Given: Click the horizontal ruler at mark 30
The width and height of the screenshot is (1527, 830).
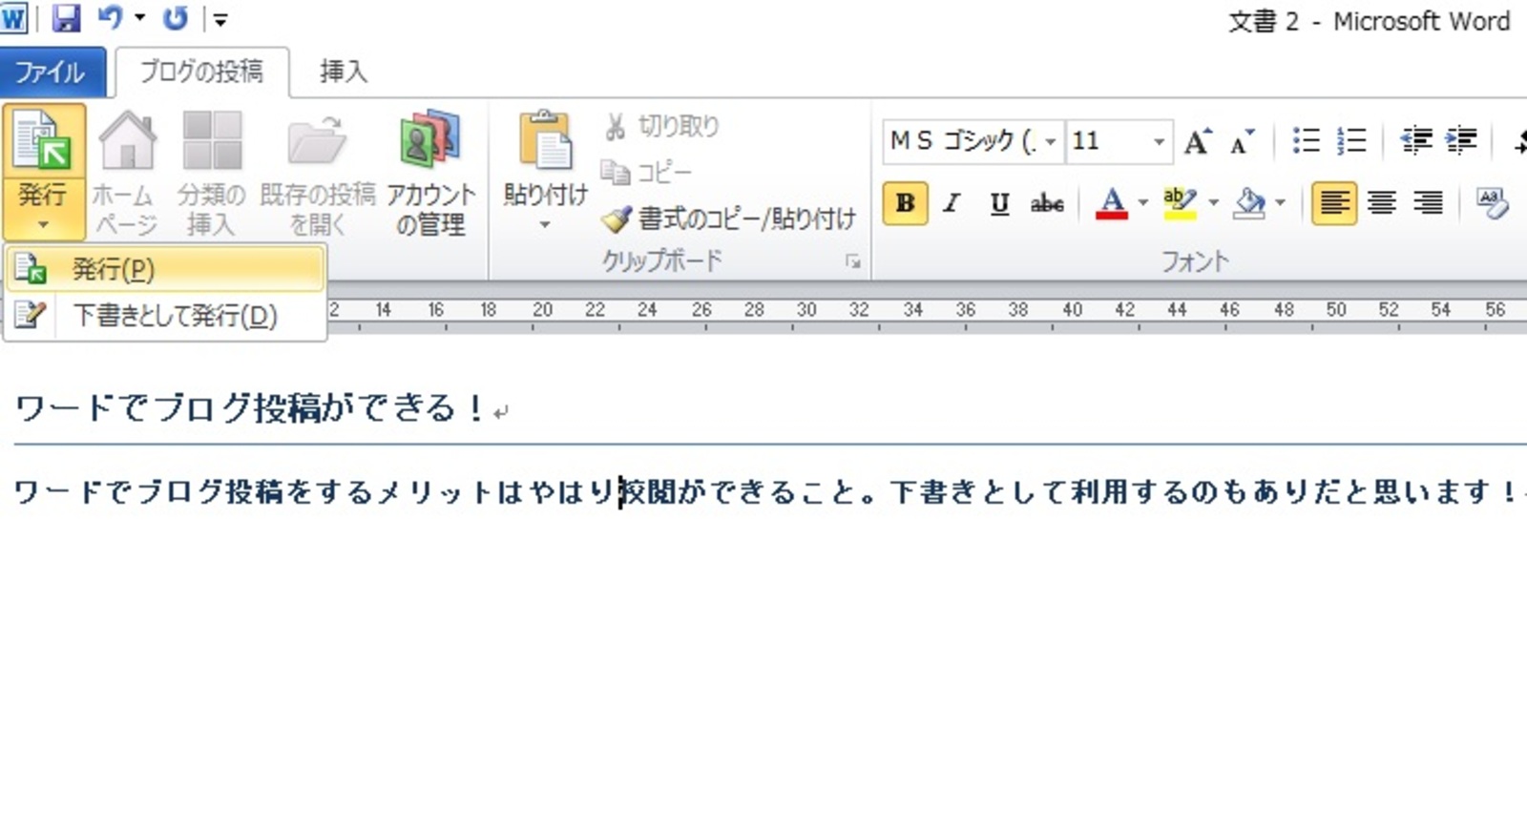Looking at the screenshot, I should point(806,310).
